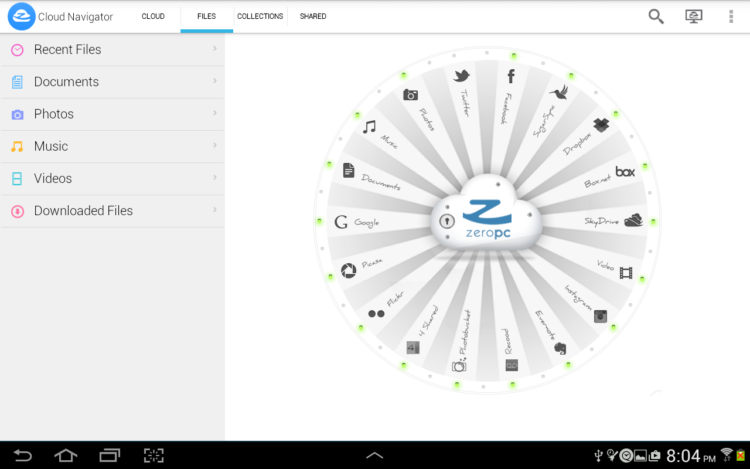Open the 8:04 PM clock status area
The width and height of the screenshot is (750, 469).
click(691, 456)
